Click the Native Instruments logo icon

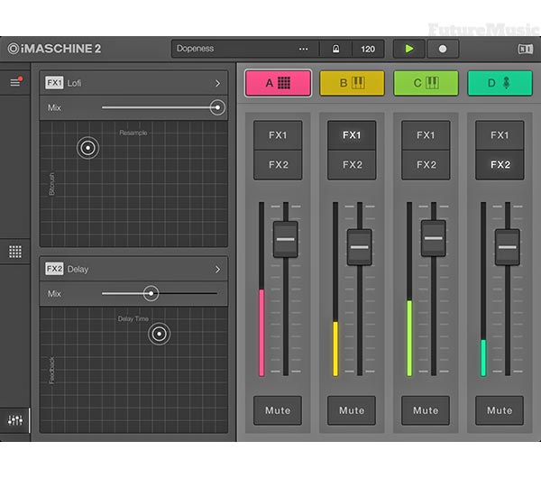525,49
